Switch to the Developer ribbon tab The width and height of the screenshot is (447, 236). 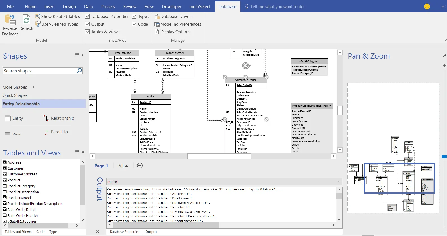pyautogui.click(x=171, y=6)
